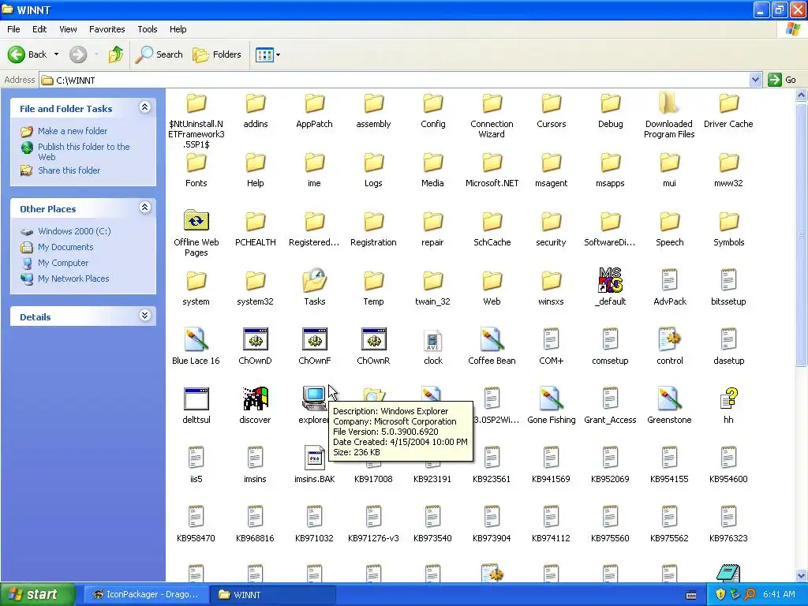Screen dimensions: 808x606
Task: Click the C:\WINNT address field
Action: (395, 80)
